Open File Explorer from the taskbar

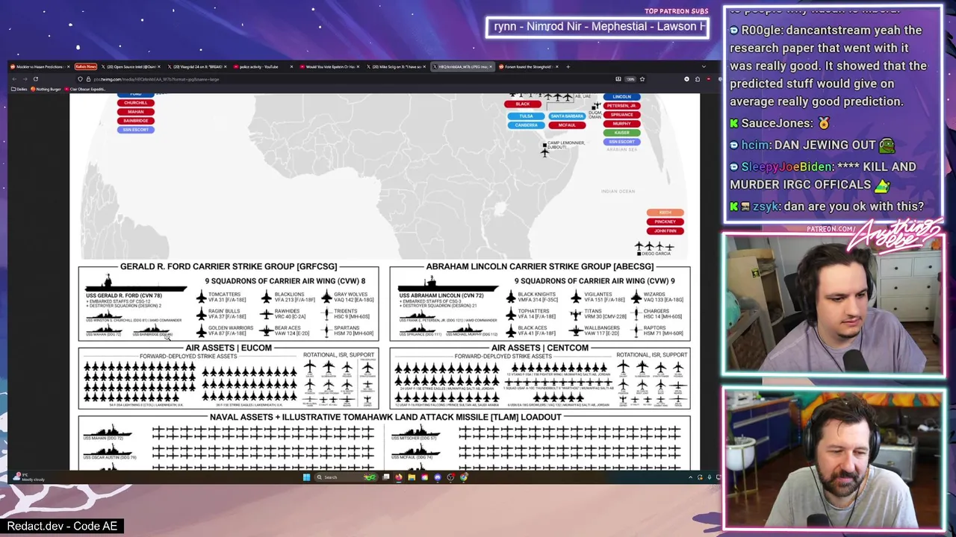[x=412, y=477]
